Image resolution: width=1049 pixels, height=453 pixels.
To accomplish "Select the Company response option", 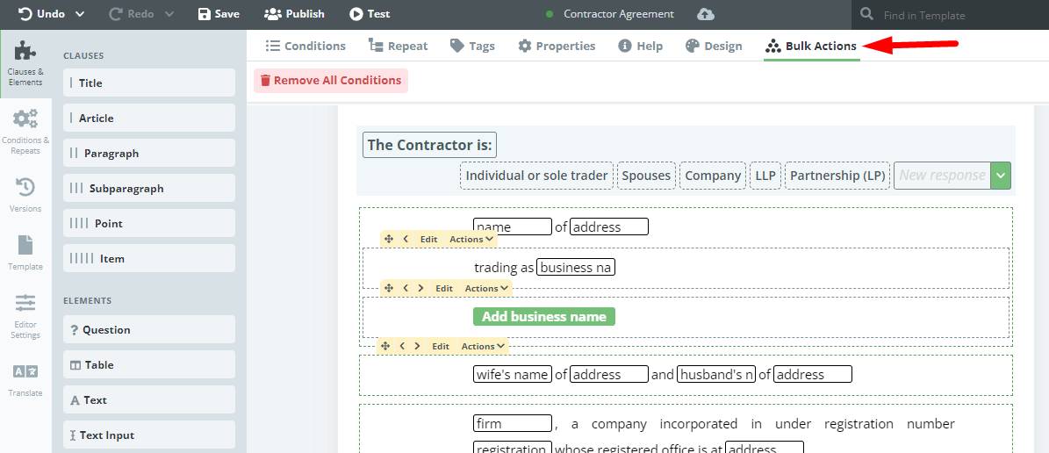I will pyautogui.click(x=713, y=176).
